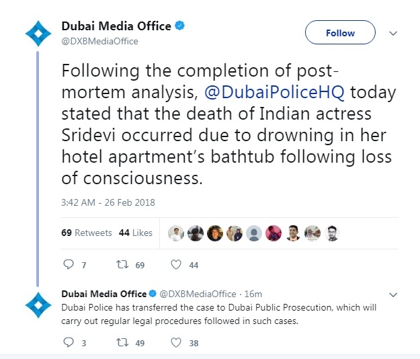Screen dimensions: 420x359
Task: Click the reply icon on main tweet
Action: pyautogui.click(x=69, y=264)
